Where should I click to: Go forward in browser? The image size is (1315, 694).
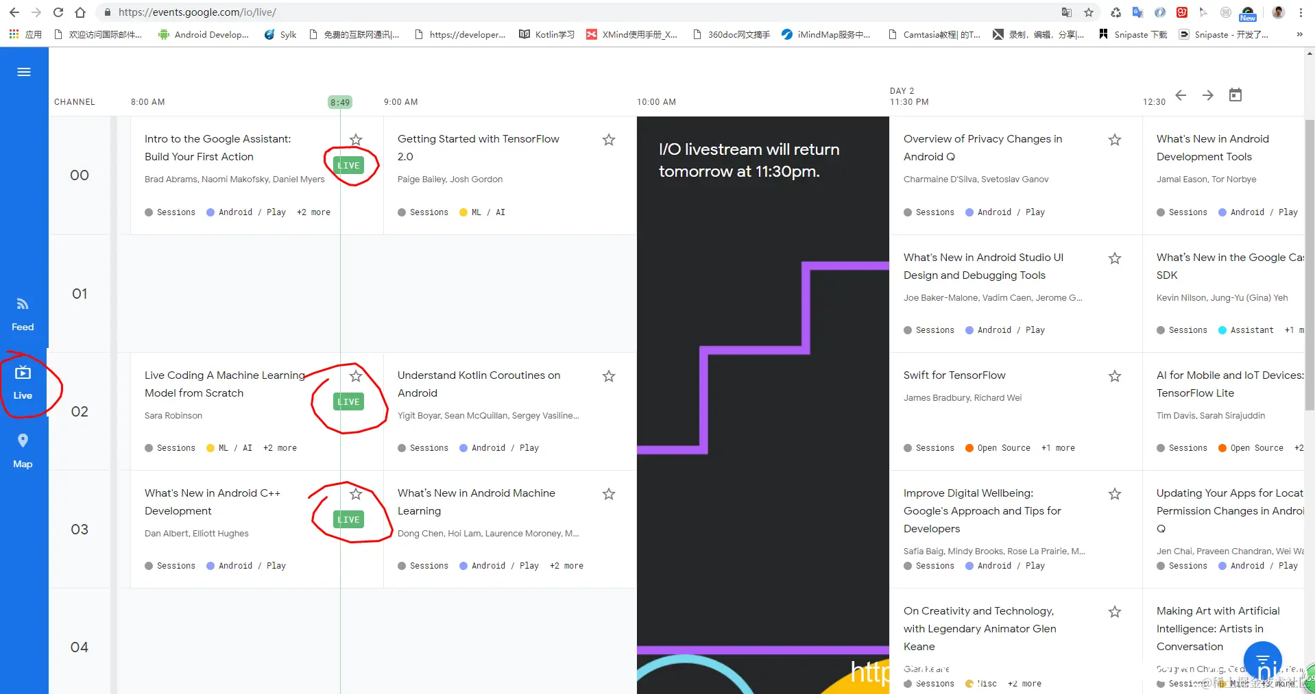[x=36, y=12]
